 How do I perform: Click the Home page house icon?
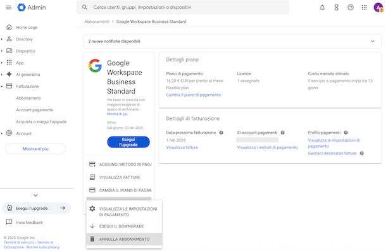(9, 27)
